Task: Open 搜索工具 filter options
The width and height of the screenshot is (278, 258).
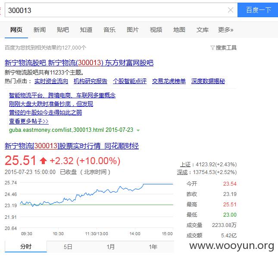Action: tap(224, 48)
